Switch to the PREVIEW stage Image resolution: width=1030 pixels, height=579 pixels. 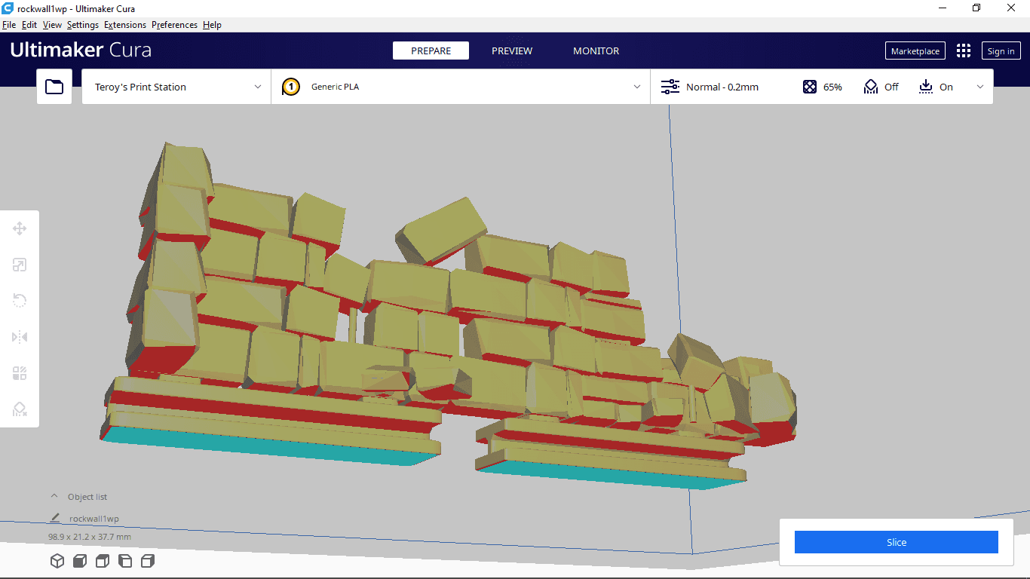512,51
